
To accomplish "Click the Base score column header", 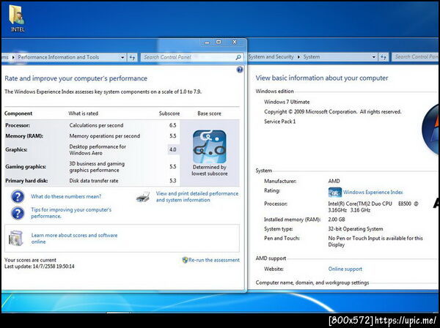I will (x=209, y=113).
